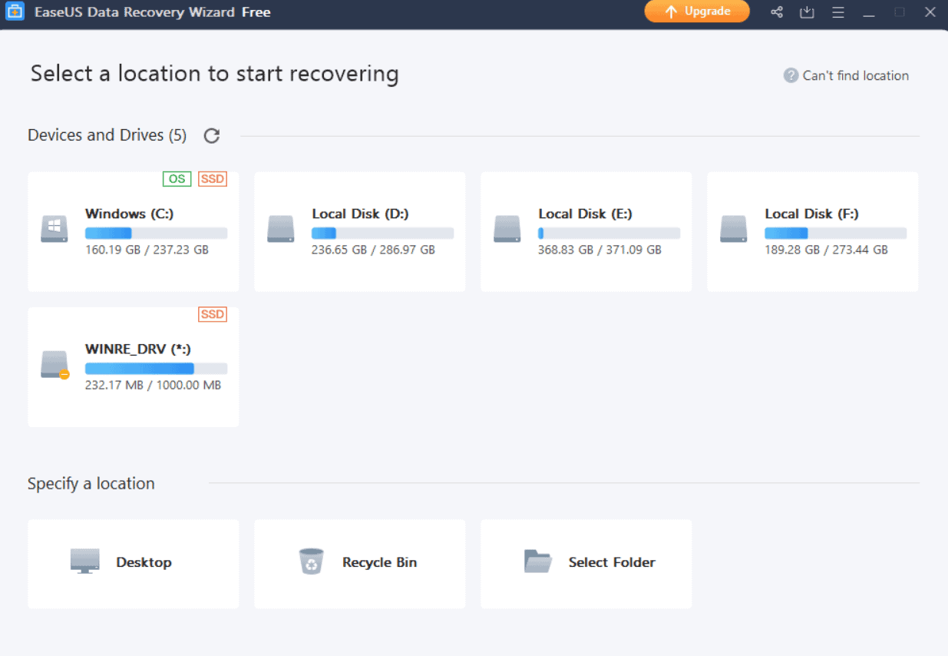This screenshot has height=656, width=948.
Task: Click the Local Disk (D:) drive icon
Action: tap(281, 230)
